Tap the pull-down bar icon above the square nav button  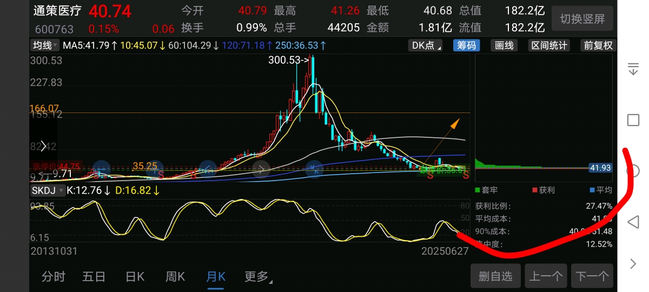(633, 69)
